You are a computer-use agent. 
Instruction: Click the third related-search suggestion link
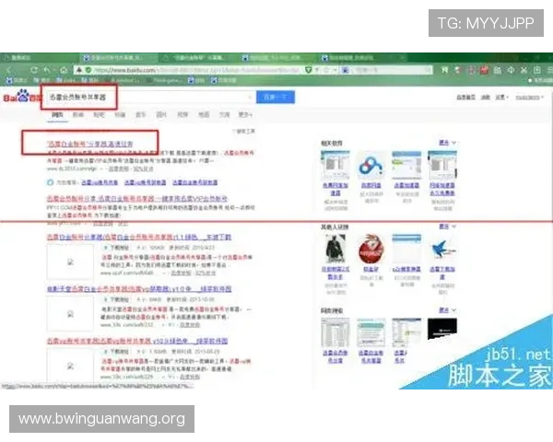194,182
